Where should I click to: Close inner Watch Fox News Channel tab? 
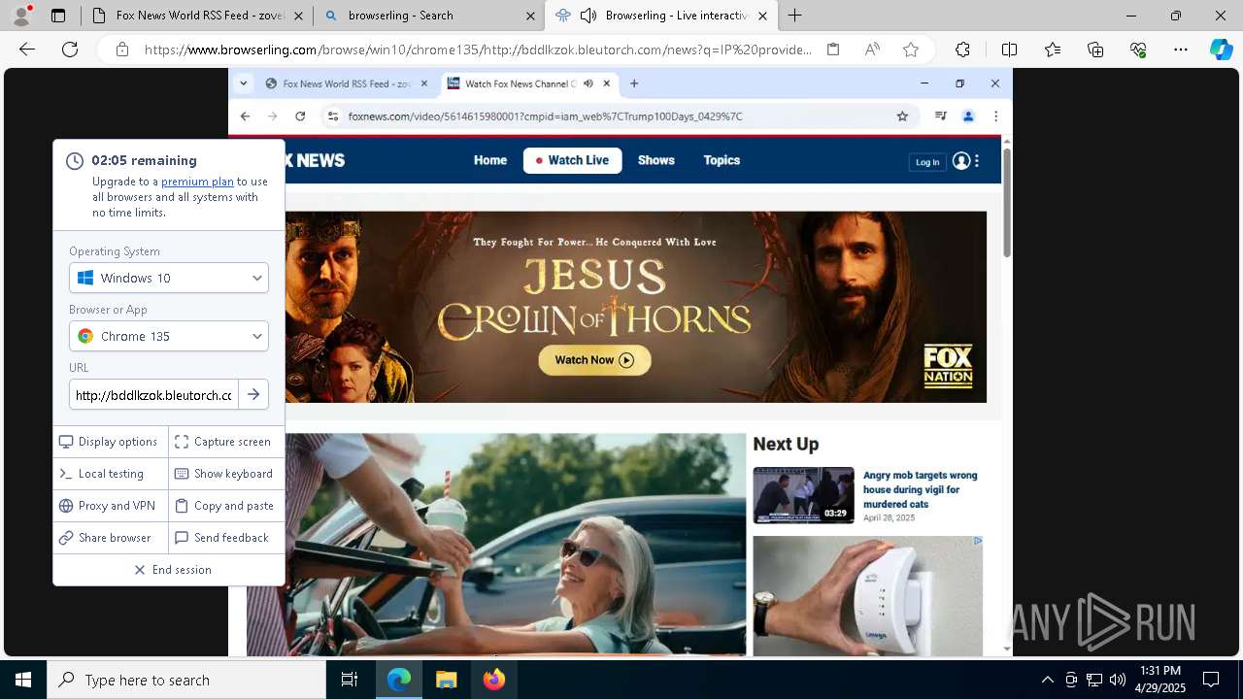pos(607,83)
